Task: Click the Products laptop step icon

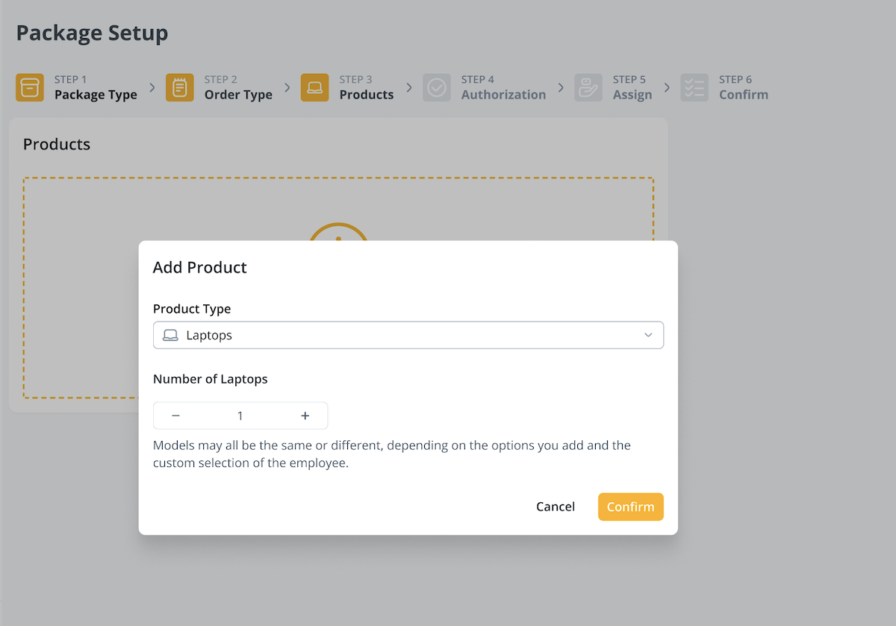Action: [314, 87]
